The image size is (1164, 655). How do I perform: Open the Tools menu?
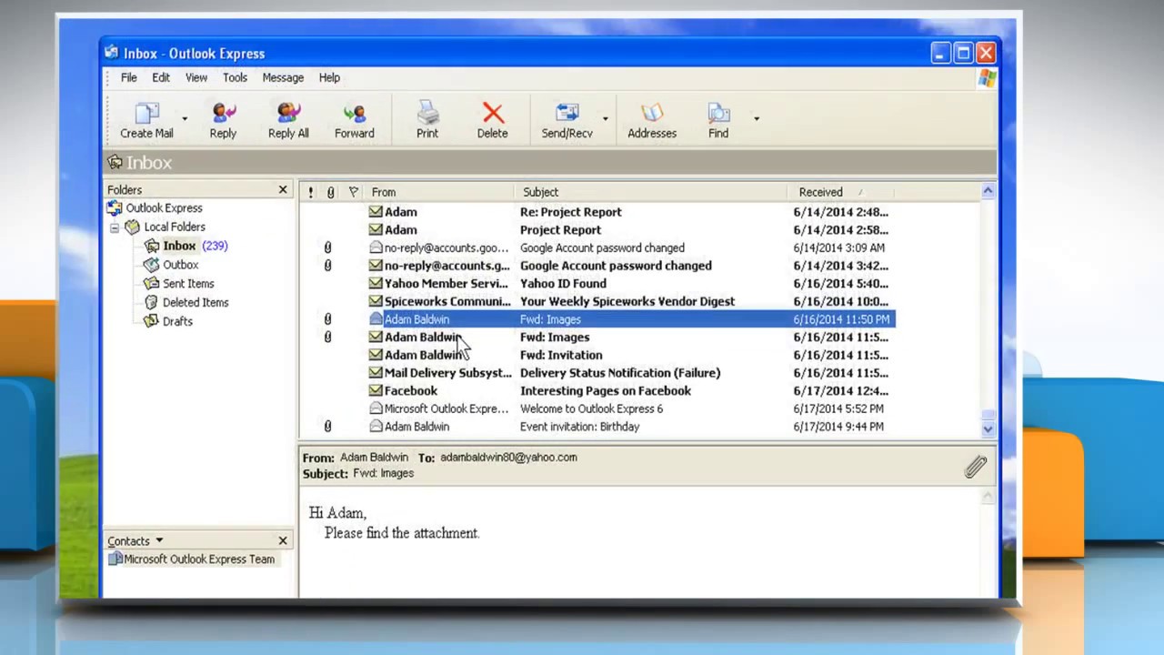235,77
